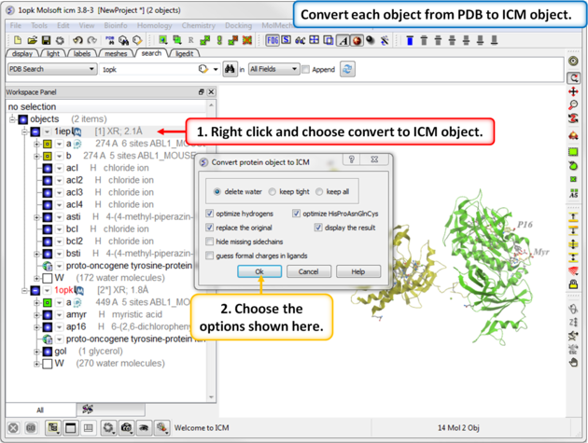Click the save icon in the toolbar
The image size is (588, 443).
coord(46,41)
